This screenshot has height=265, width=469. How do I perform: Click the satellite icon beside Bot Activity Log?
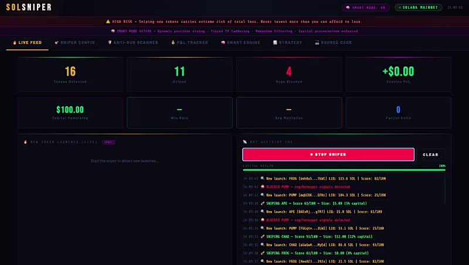tap(245, 142)
